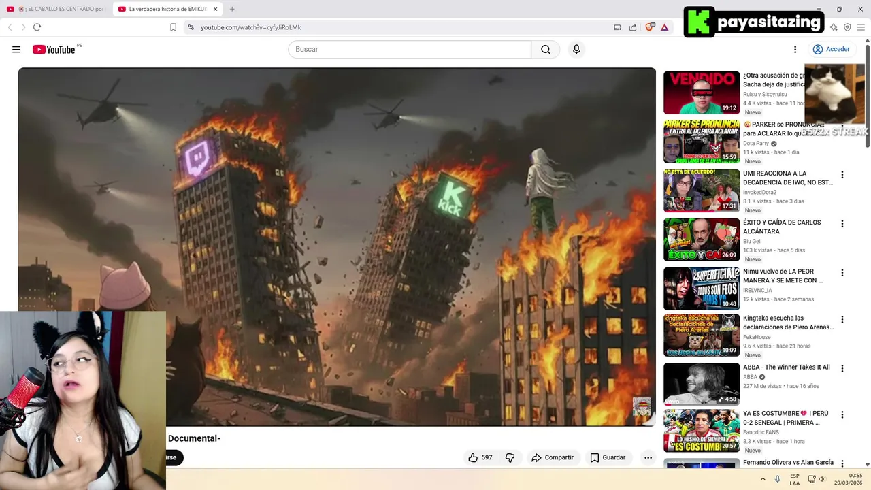Open options menu for Fernando Olivera video
The width and height of the screenshot is (871, 490).
(x=842, y=463)
